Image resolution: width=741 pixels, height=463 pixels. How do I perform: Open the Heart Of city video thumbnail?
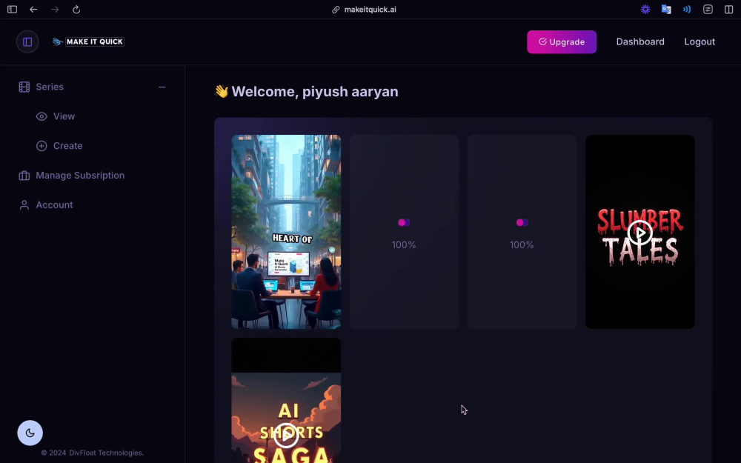click(286, 232)
